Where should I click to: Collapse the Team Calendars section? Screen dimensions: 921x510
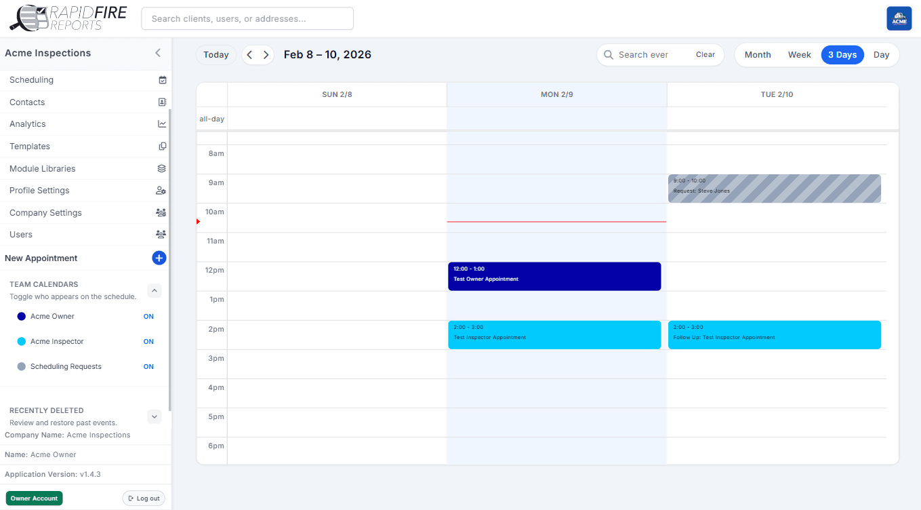tap(154, 290)
